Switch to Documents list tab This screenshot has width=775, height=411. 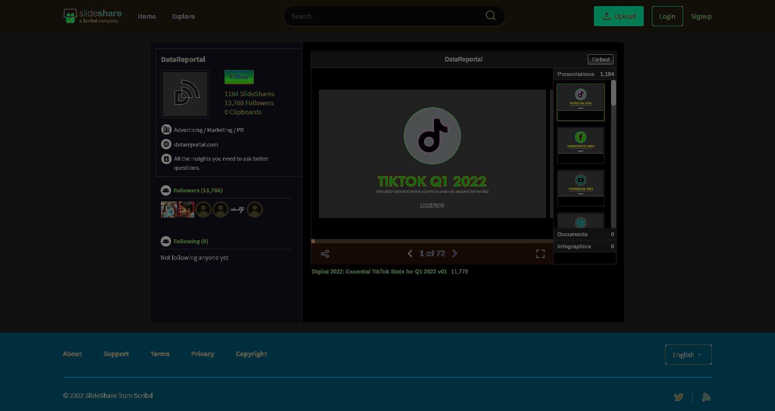[585, 234]
